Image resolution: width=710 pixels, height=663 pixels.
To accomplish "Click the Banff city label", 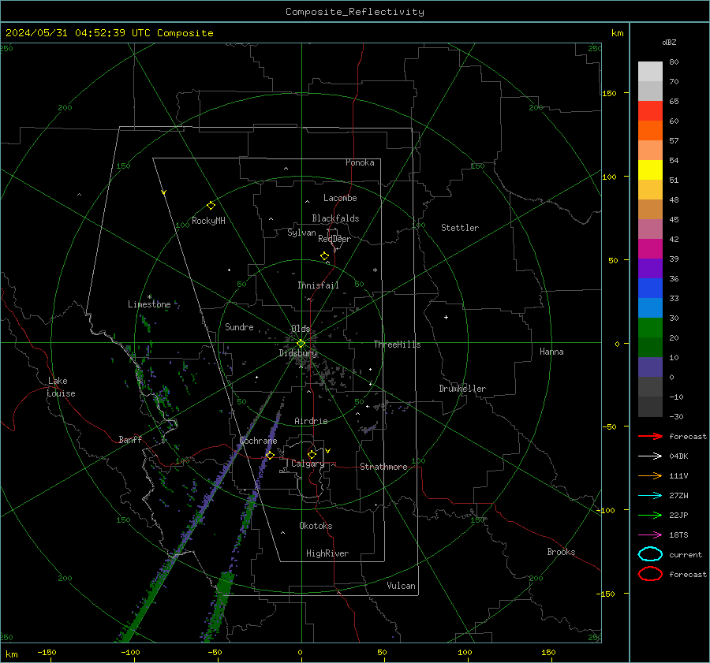I will coord(130,439).
